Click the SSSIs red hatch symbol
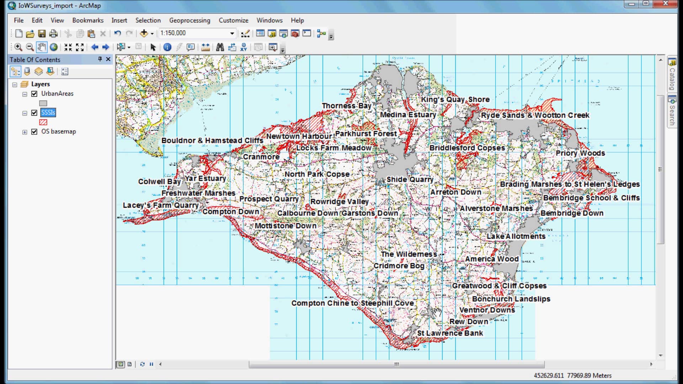The width and height of the screenshot is (683, 384). [43, 122]
